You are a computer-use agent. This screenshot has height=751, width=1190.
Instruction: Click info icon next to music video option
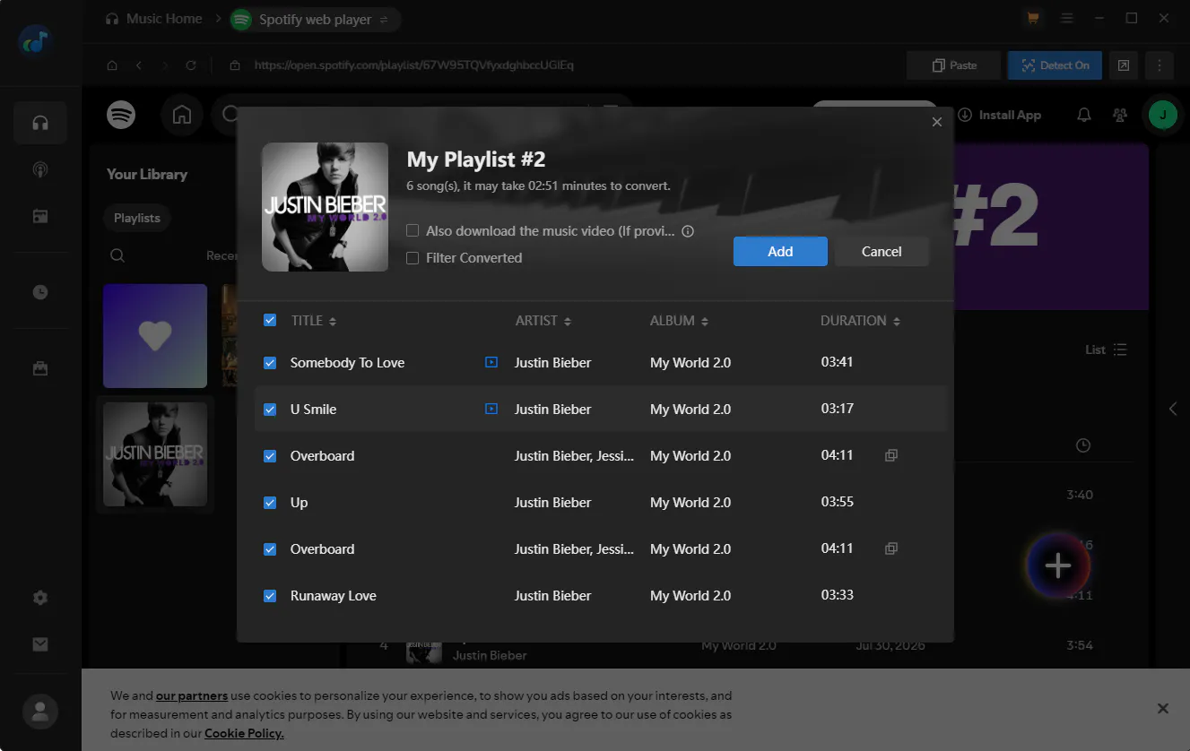tap(688, 231)
